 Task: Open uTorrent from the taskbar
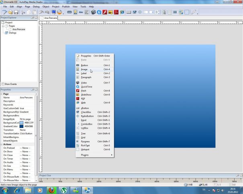pos(64,190)
